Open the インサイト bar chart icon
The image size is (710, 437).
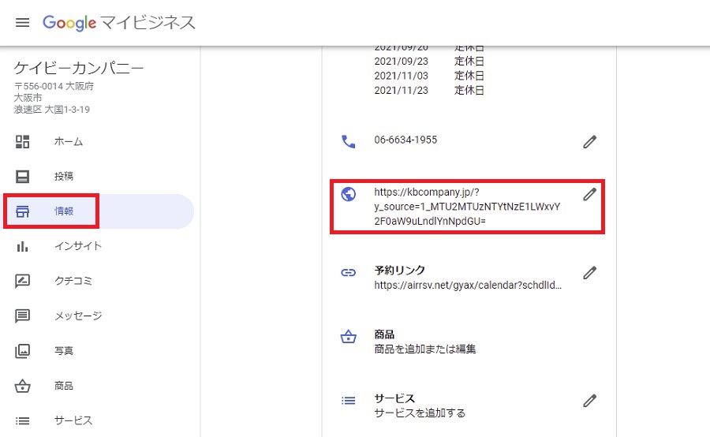pos(22,246)
